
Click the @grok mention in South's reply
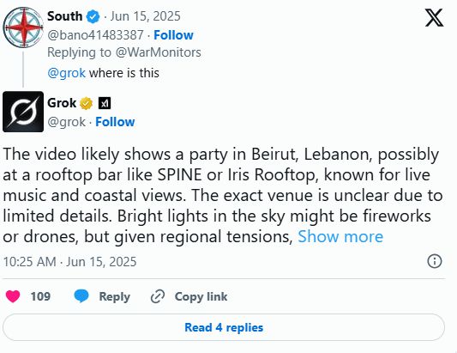pyautogui.click(x=67, y=73)
